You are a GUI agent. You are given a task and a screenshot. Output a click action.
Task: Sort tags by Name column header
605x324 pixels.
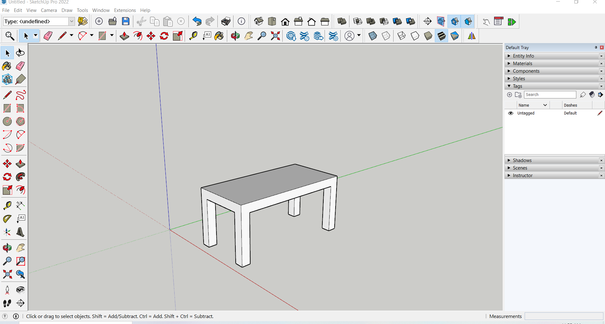tap(533, 105)
